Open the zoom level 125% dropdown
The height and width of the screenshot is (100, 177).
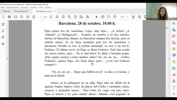click(127, 17)
